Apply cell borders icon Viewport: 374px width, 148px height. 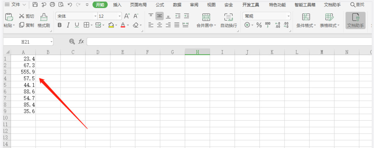[86, 25]
